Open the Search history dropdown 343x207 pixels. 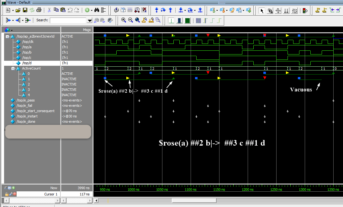pos(89,20)
